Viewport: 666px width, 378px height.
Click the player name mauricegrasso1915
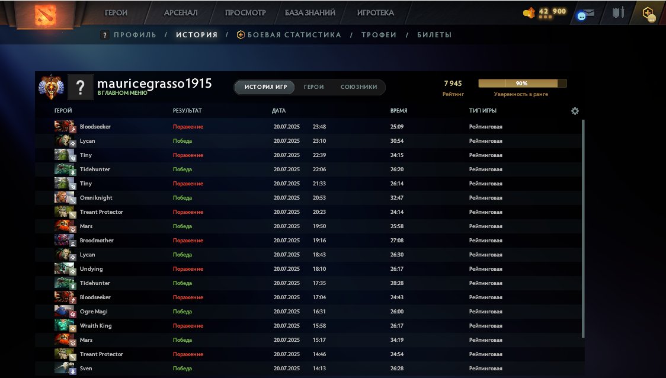pyautogui.click(x=155, y=84)
